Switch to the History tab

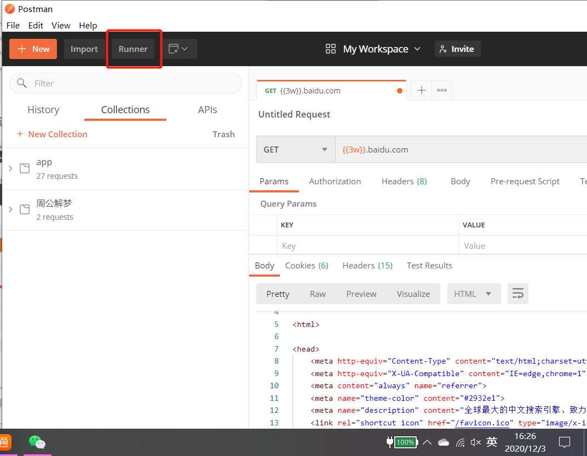click(43, 109)
